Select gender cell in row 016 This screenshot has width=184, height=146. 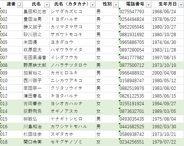(x=107, y=127)
